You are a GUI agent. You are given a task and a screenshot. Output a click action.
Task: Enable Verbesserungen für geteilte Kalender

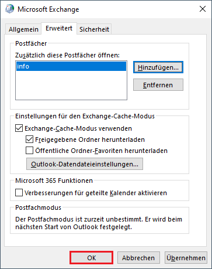coord(19,193)
